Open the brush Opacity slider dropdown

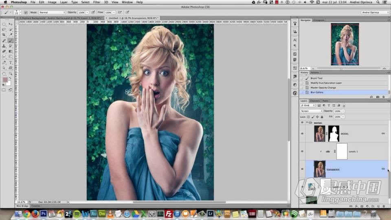coord(87,13)
